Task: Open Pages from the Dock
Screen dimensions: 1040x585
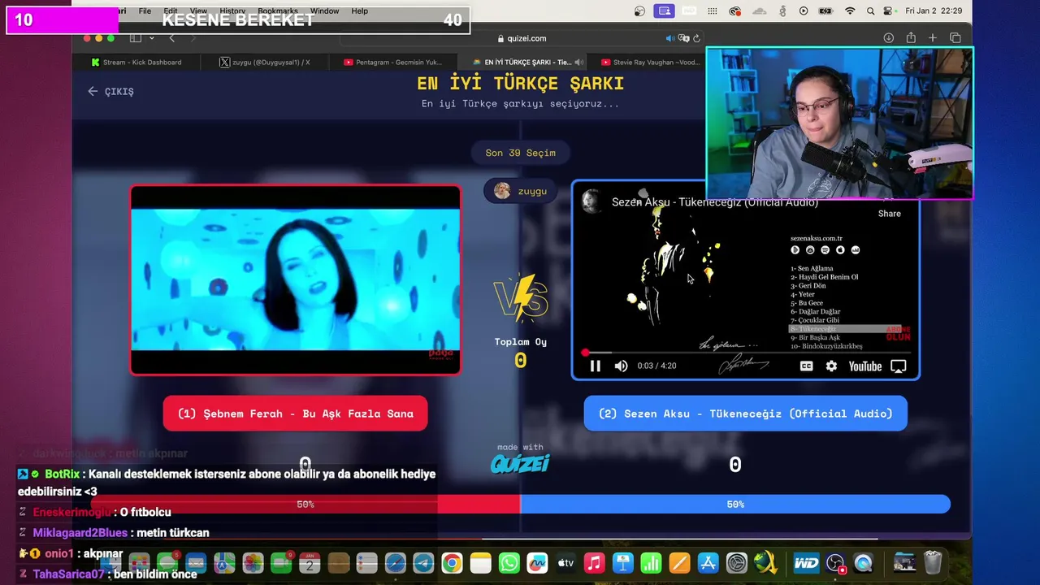Action: (679, 562)
